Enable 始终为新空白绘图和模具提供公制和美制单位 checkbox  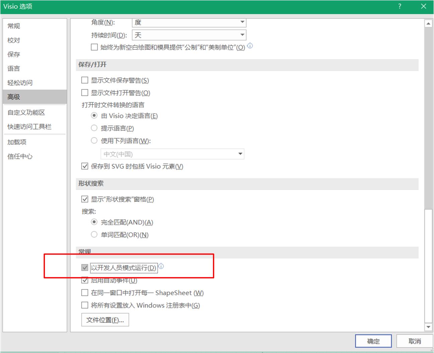click(x=94, y=47)
